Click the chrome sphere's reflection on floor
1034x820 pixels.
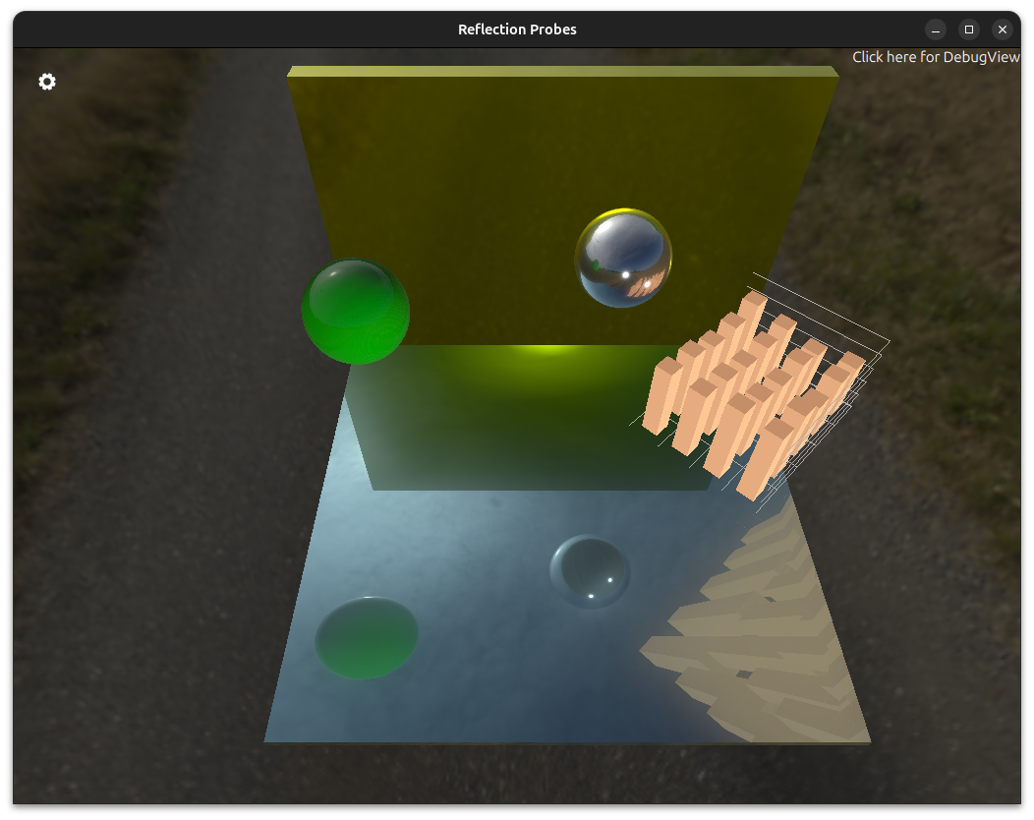[x=590, y=571]
